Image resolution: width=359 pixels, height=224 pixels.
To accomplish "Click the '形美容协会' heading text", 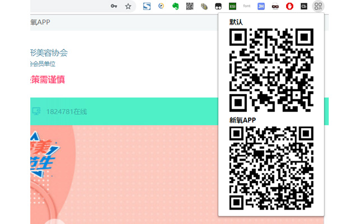I will point(49,53).
